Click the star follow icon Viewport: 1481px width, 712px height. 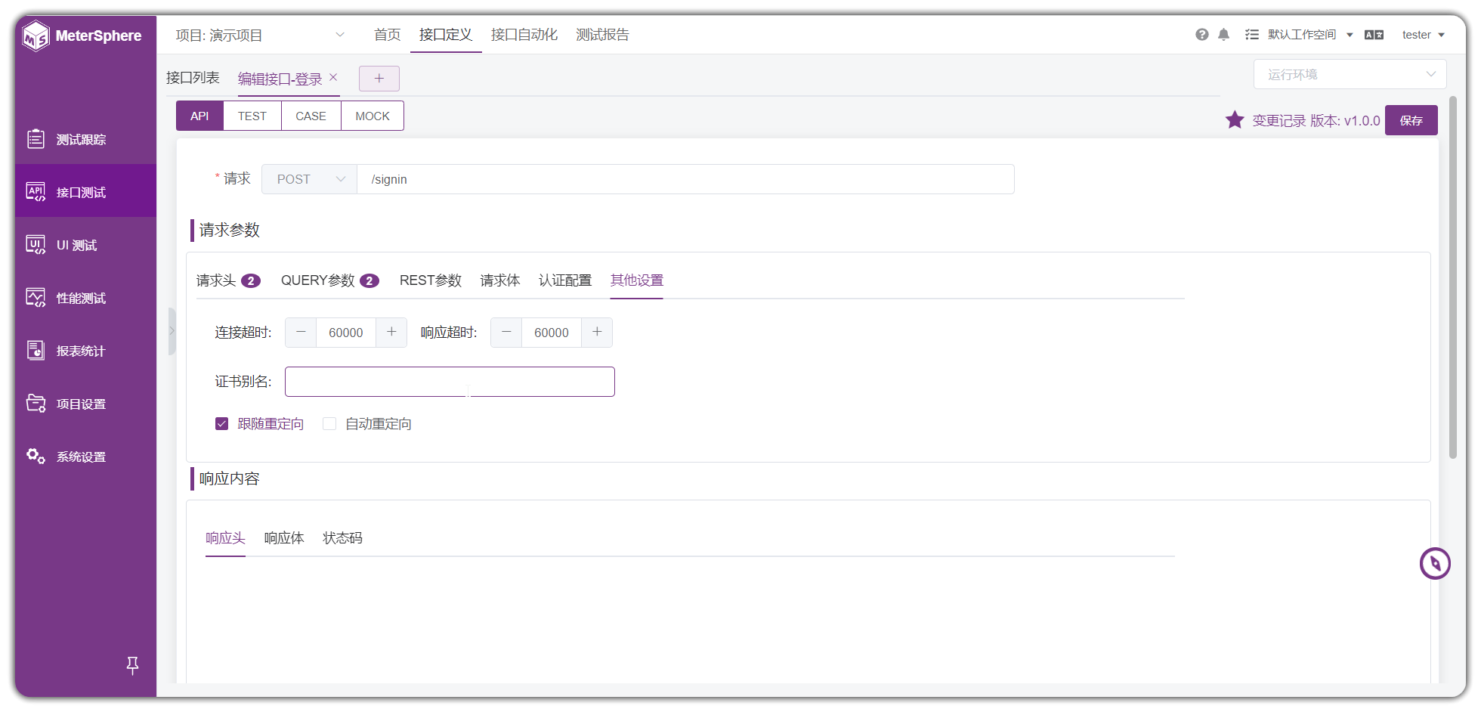[x=1235, y=119]
